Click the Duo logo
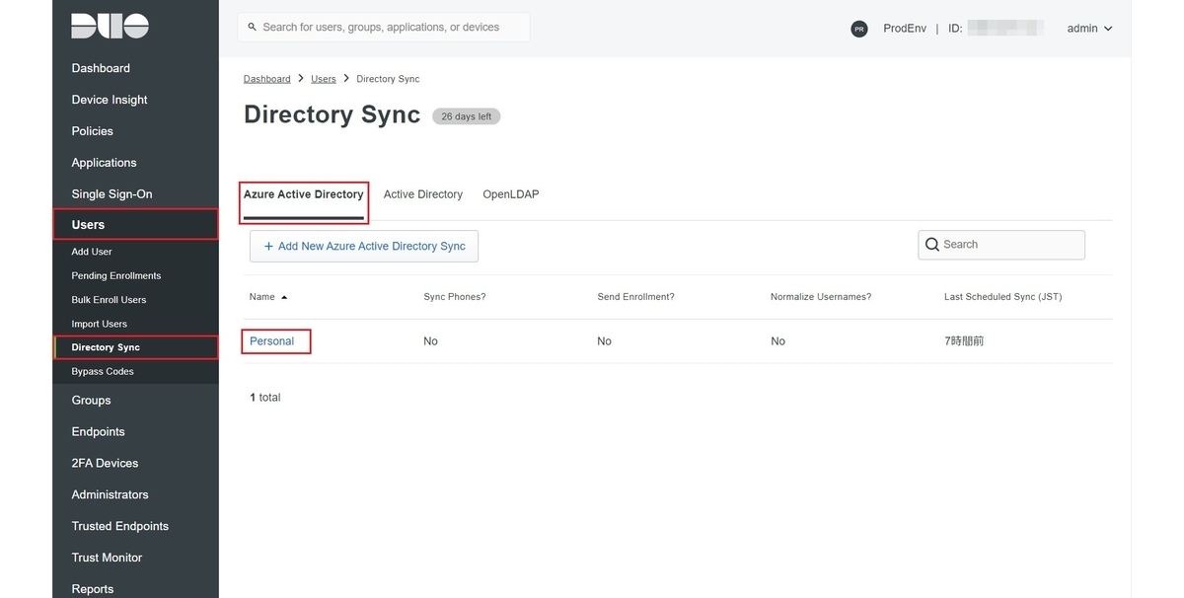Image resolution: width=1184 pixels, height=598 pixels. (x=110, y=27)
